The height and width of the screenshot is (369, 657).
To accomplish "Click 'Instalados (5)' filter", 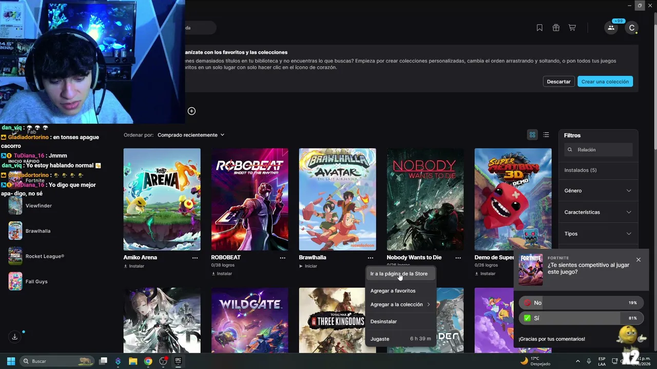I will point(581,170).
